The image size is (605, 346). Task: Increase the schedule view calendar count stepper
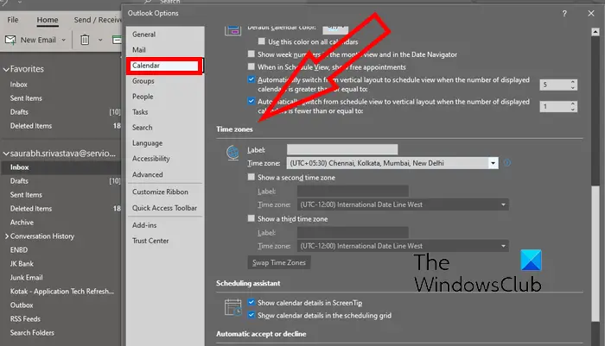click(573, 82)
